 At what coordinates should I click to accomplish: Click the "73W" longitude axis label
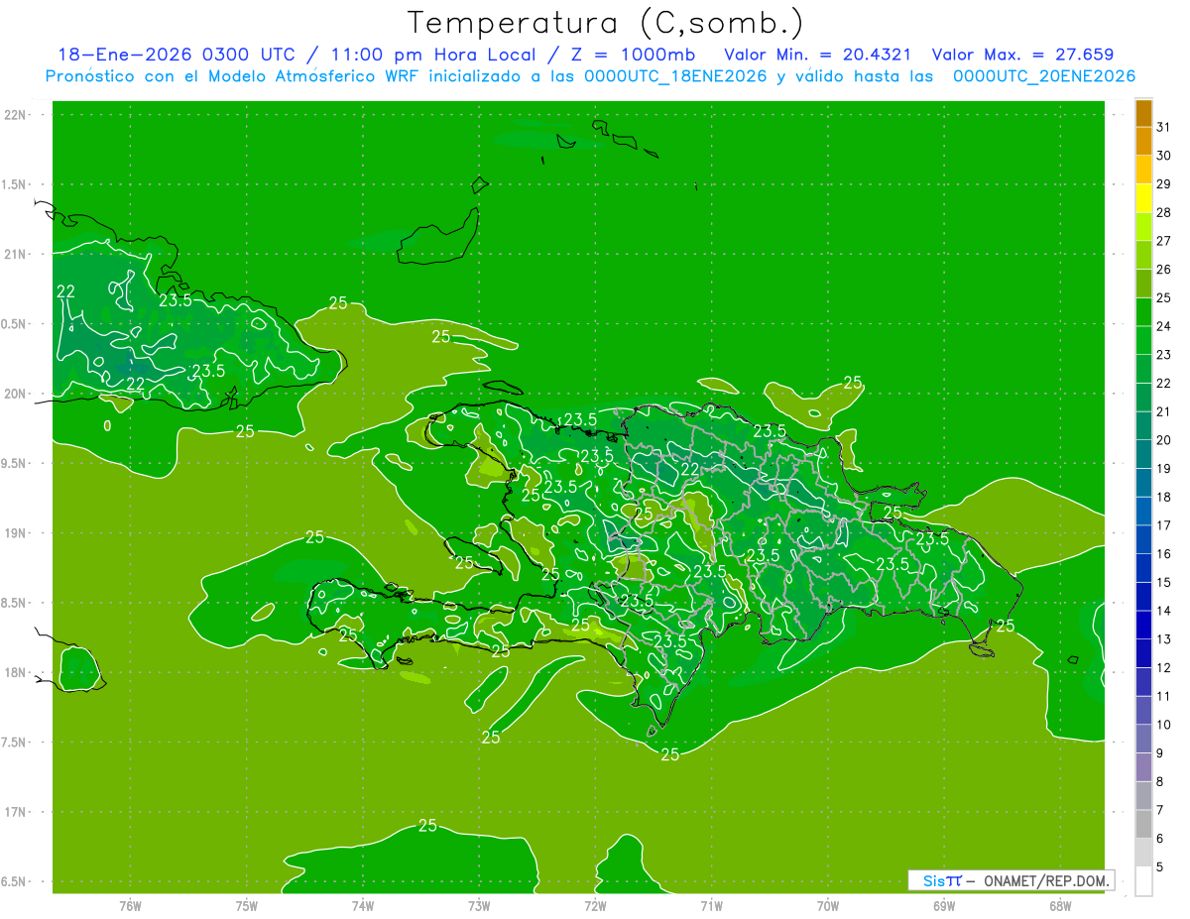click(479, 905)
